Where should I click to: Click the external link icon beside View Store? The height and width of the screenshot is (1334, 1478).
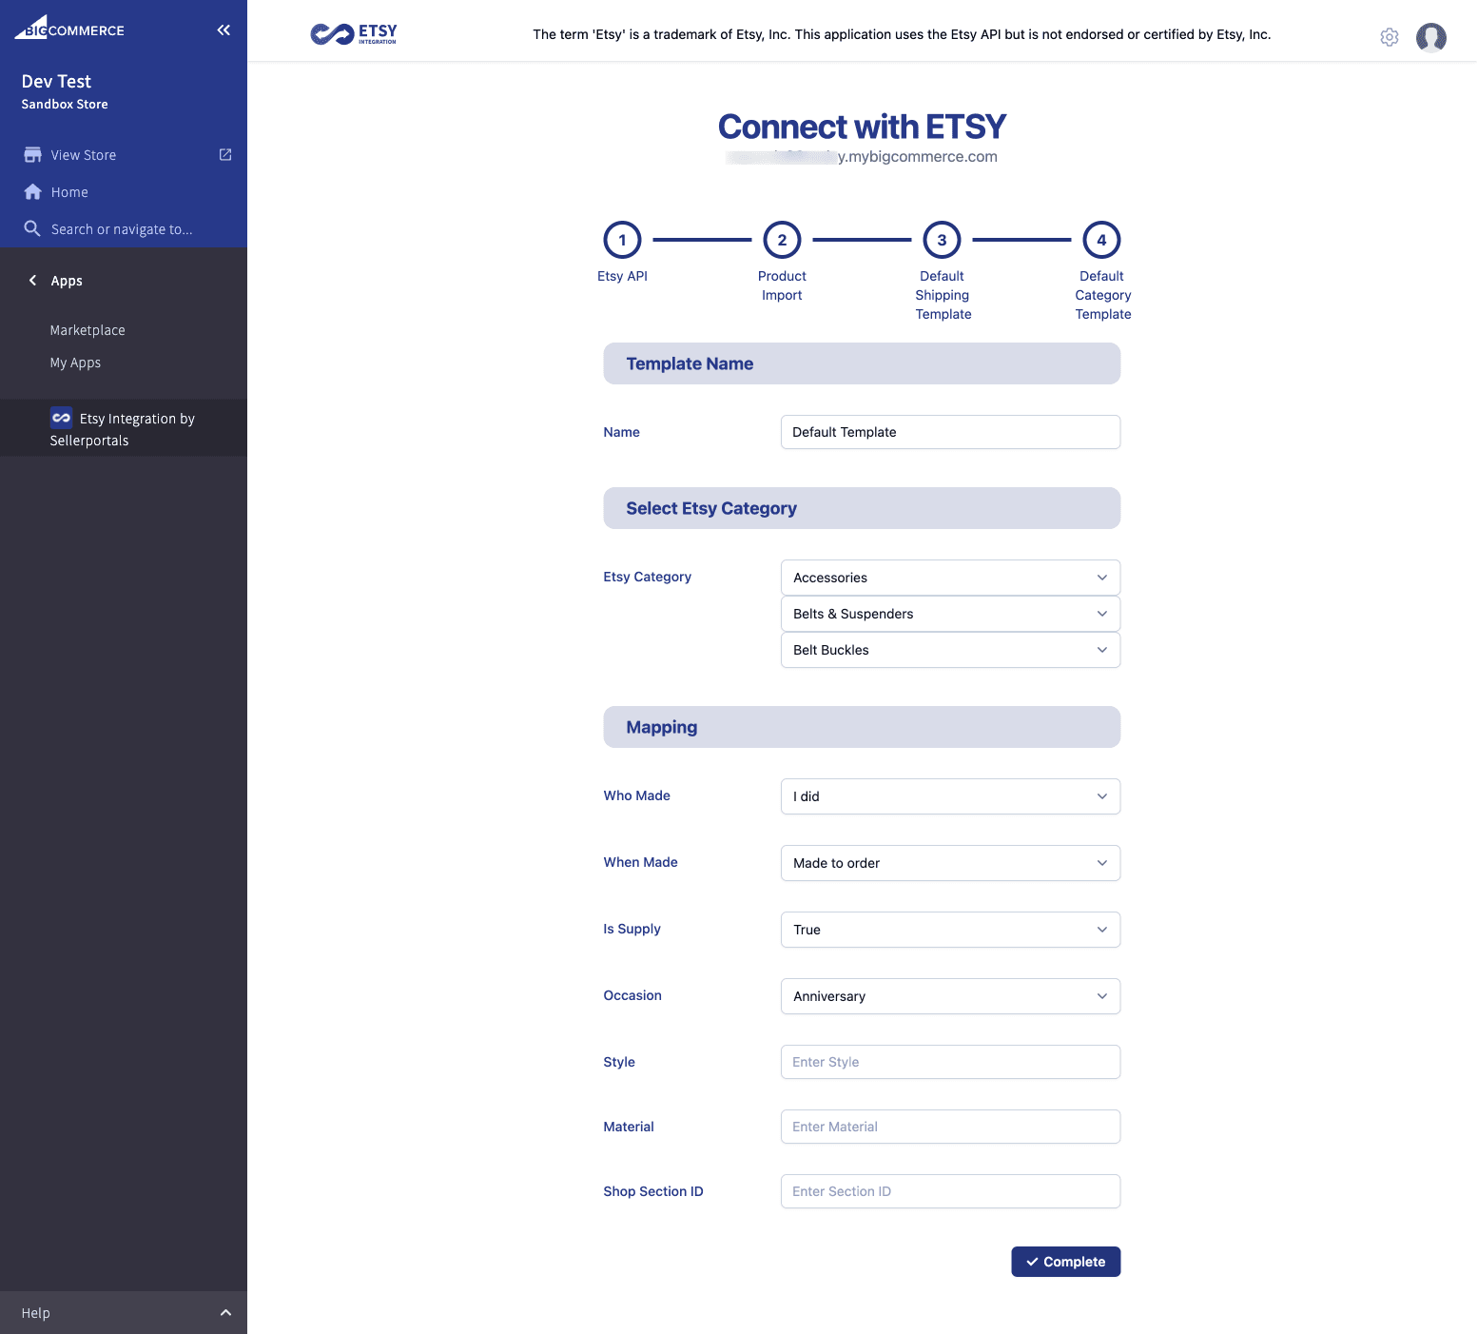tap(225, 155)
